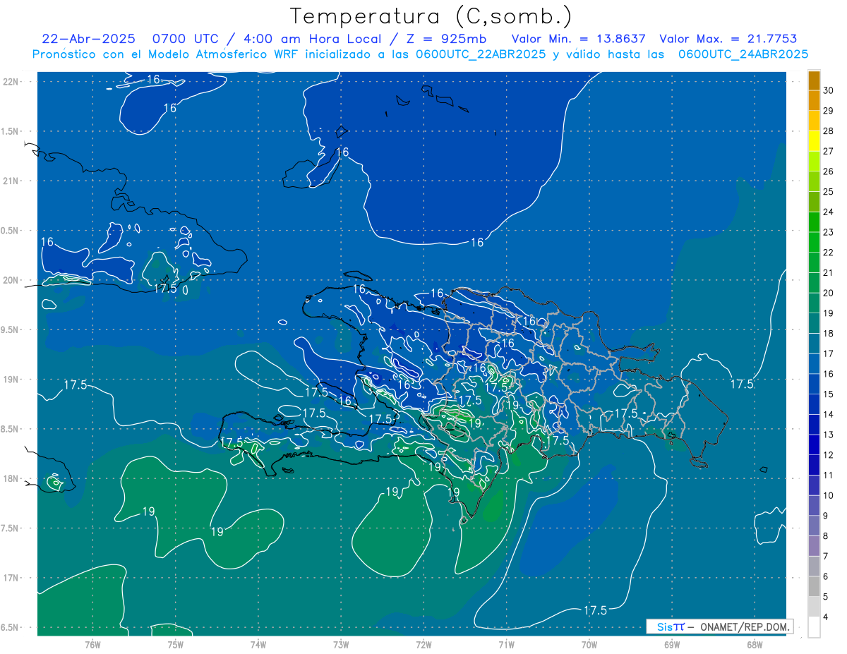This screenshot has width=847, height=654.
Task: Select the 'Valor Max. = 21.7753' readout
Action: [x=728, y=39]
